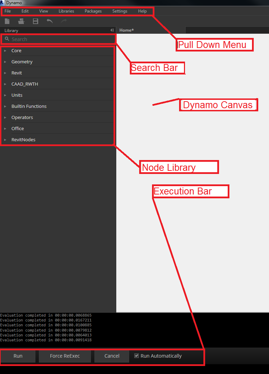
Task: Select the Core library label
Action: click(x=16, y=50)
